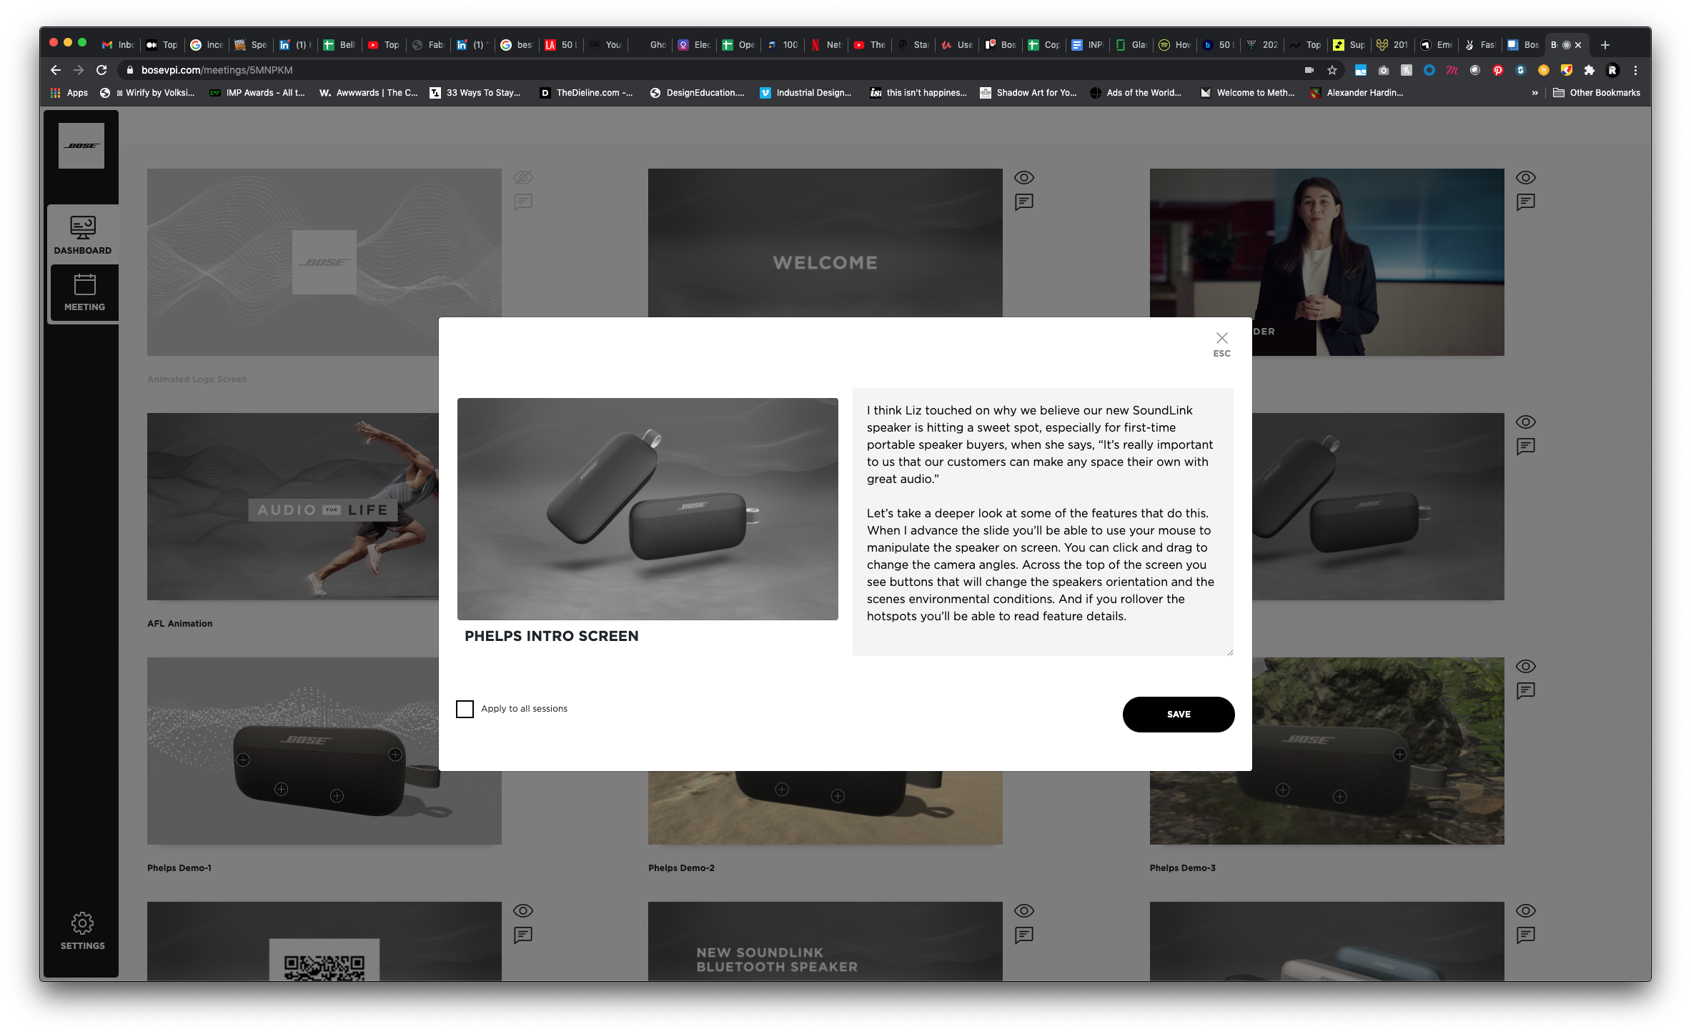
Task: Open the Meeting sidebar section
Action: coord(84,292)
